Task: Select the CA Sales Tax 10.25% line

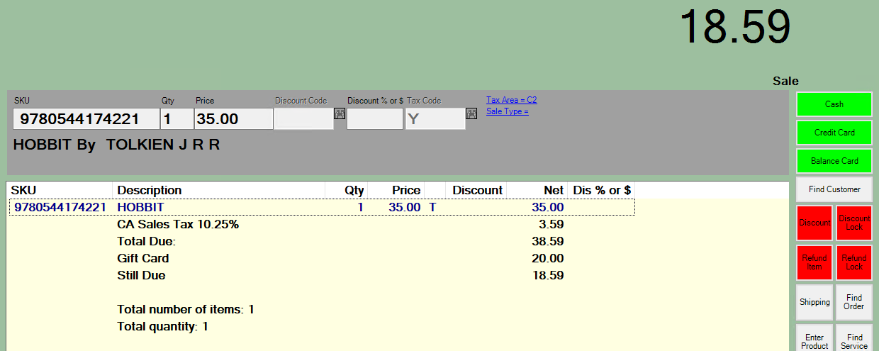Action: [178, 224]
